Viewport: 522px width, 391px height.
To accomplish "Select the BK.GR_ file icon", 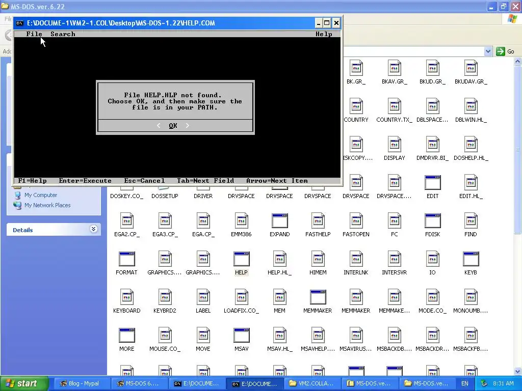I will tap(356, 68).
